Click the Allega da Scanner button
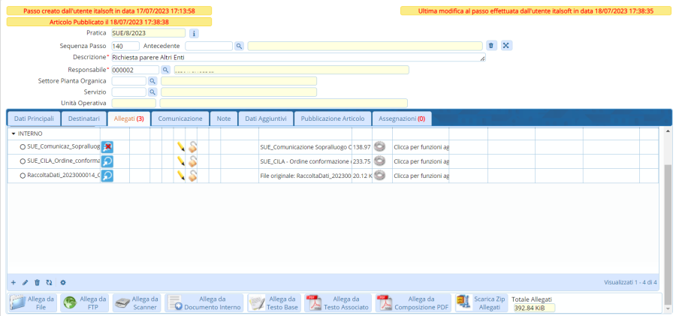The image size is (676, 316). point(136,302)
